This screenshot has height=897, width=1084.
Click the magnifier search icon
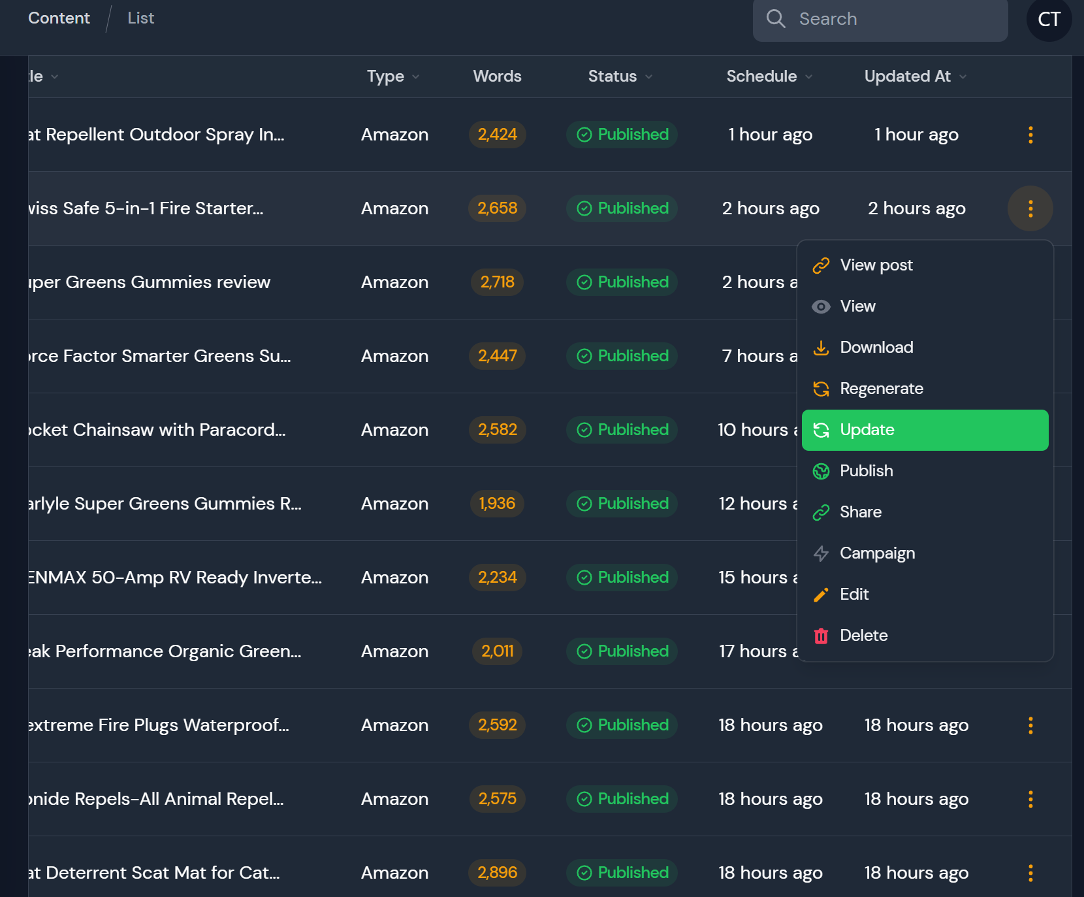coord(776,19)
